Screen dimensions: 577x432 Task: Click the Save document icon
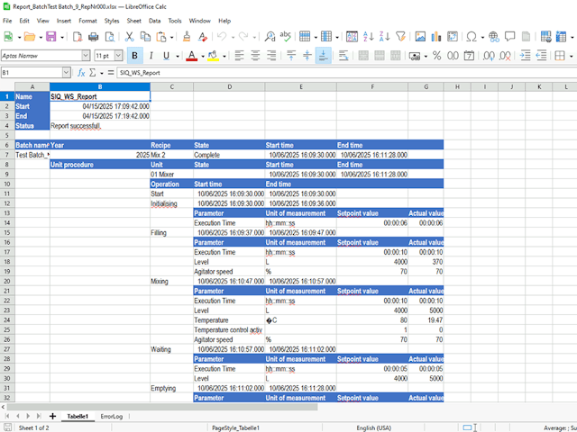coord(50,36)
